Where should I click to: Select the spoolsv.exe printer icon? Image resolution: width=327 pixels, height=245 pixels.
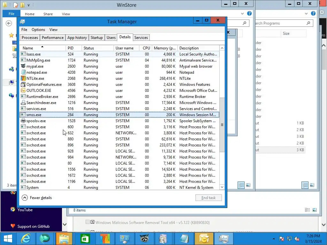point(23,121)
